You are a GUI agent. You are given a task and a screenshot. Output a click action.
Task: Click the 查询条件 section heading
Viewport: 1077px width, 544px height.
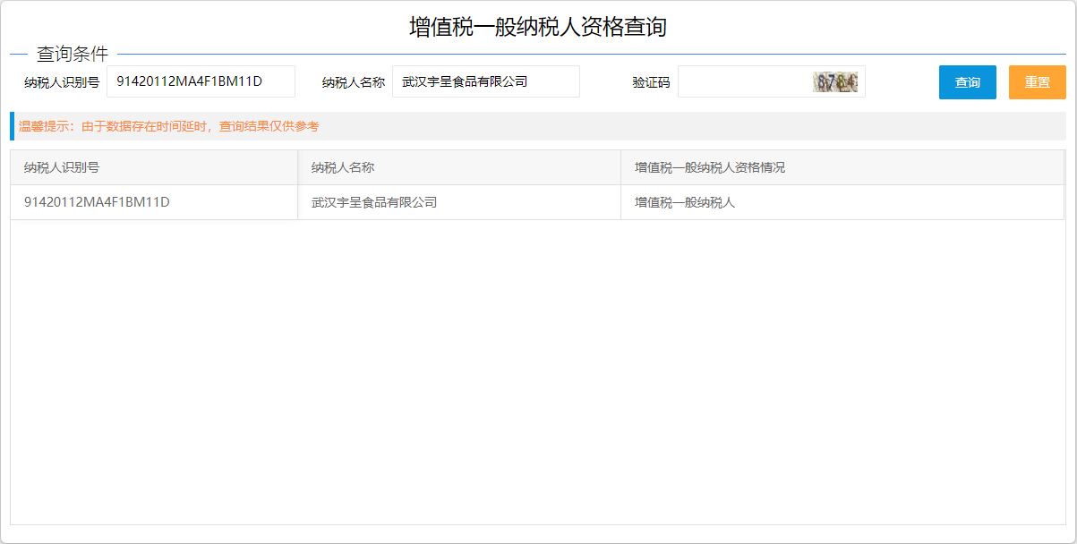click(73, 54)
